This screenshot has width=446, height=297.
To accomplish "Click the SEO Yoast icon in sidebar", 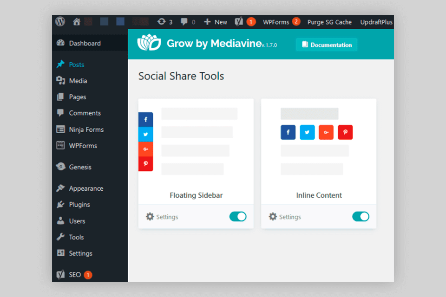I will tap(60, 275).
